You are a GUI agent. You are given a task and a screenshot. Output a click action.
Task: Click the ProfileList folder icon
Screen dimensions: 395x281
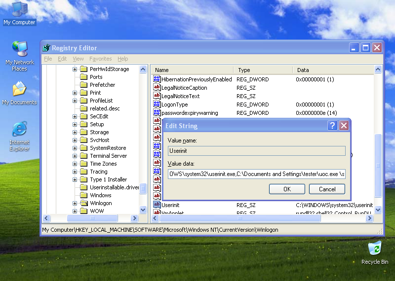[83, 101]
